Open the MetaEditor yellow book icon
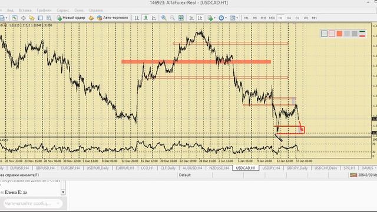 click(91, 18)
